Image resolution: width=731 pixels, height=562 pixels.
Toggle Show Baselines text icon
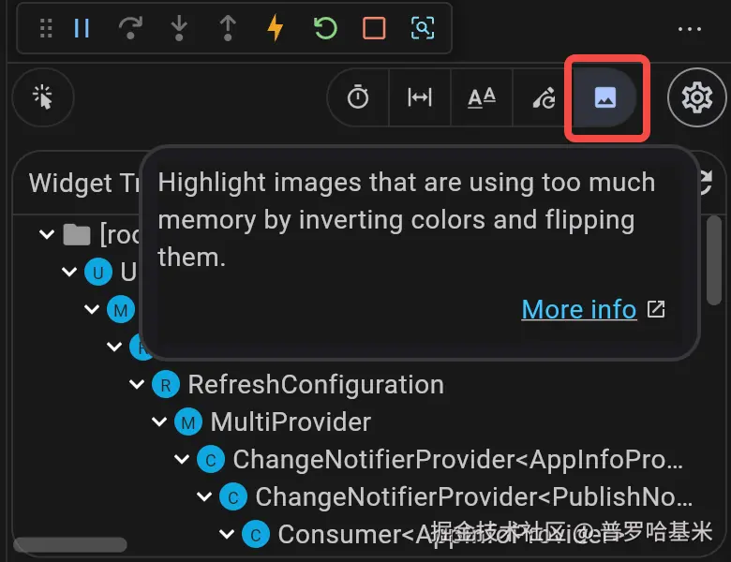[482, 97]
